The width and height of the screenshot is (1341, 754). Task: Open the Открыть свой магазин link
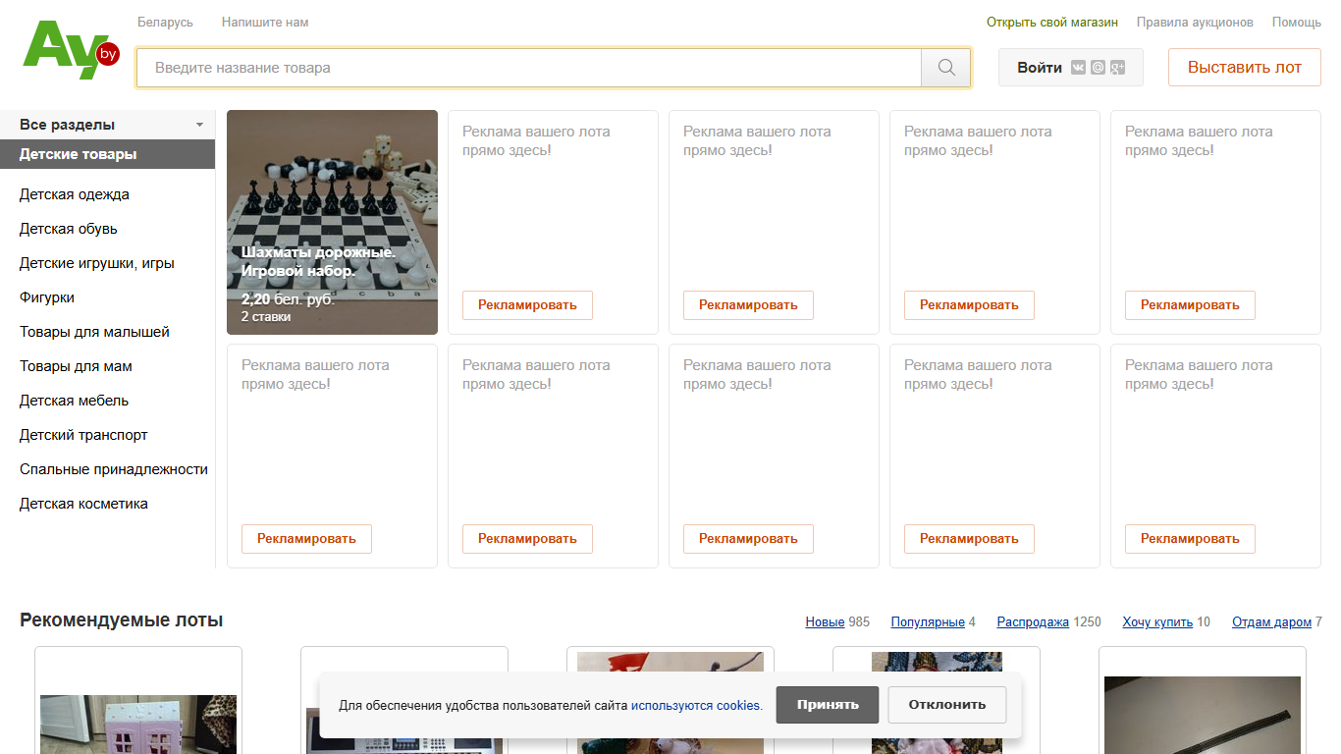1052,22
